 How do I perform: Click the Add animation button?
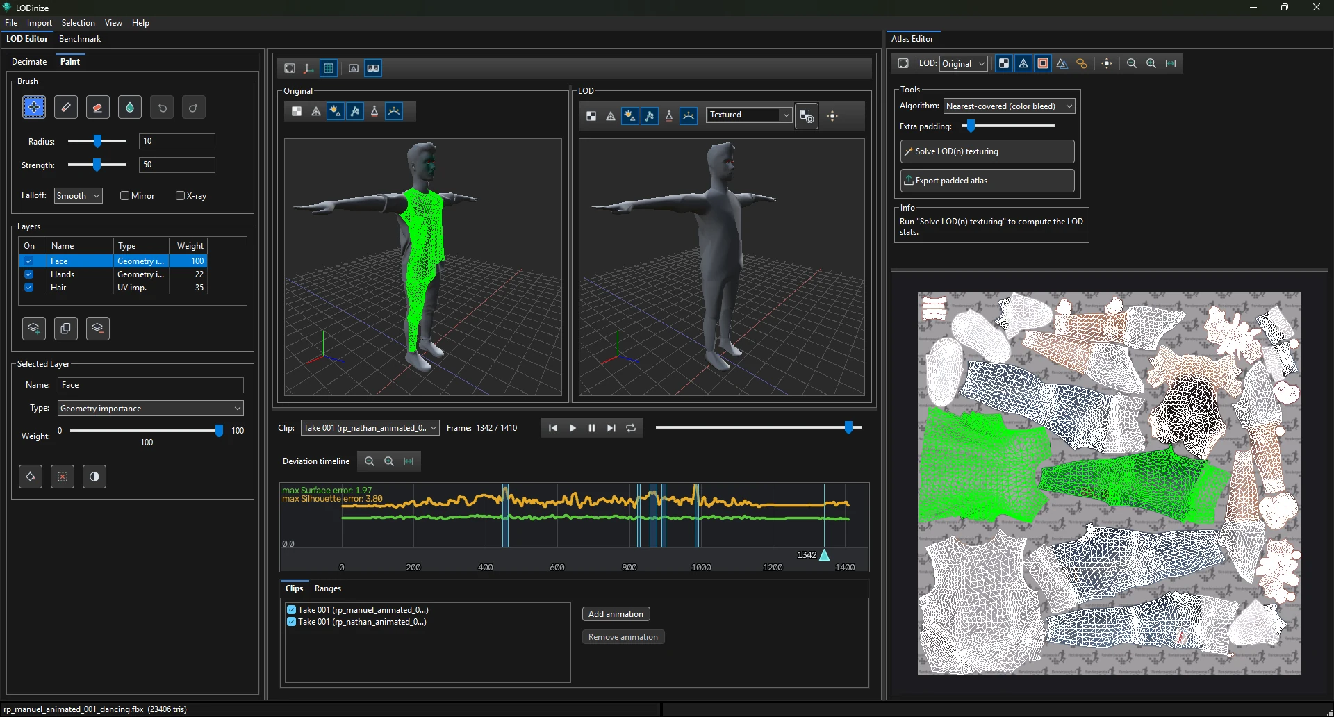coord(616,614)
